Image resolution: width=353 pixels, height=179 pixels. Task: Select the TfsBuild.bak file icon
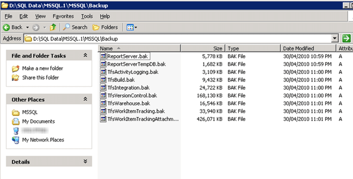(103, 80)
